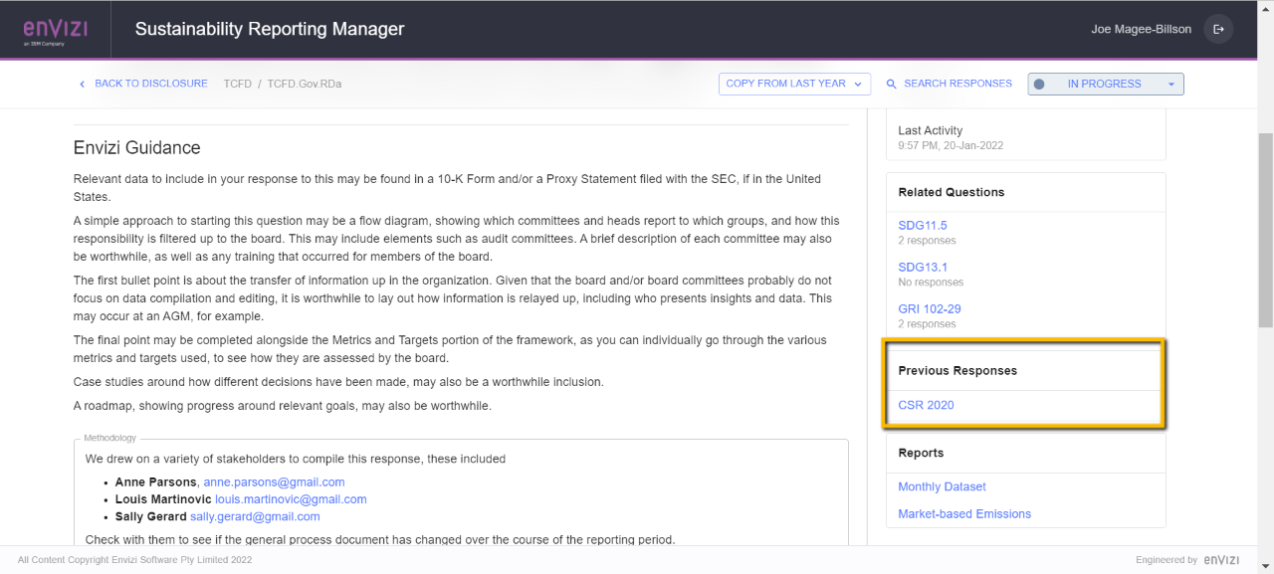Open the Copy From Last Year dropdown

coord(794,84)
